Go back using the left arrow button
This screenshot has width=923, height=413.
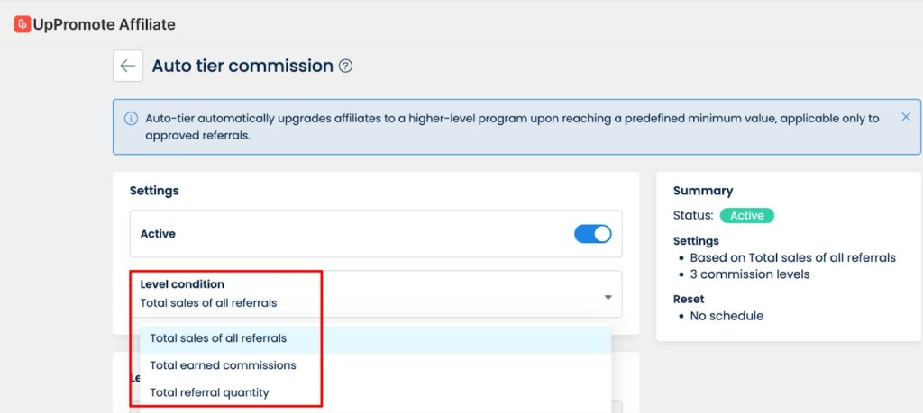128,66
